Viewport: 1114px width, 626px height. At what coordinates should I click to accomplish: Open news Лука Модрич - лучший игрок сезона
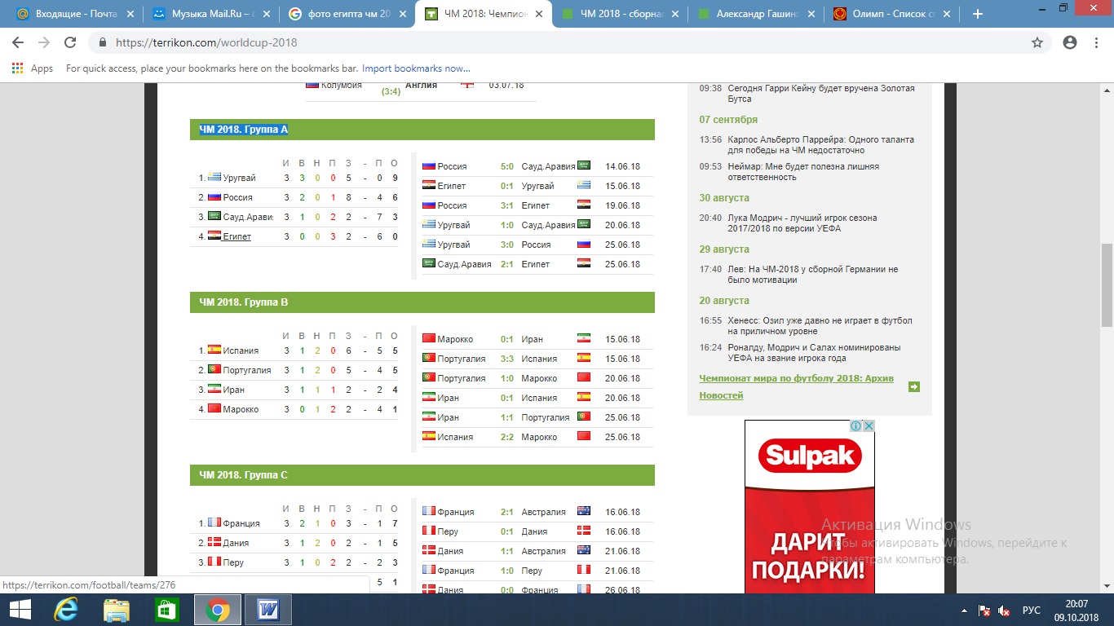tap(802, 223)
